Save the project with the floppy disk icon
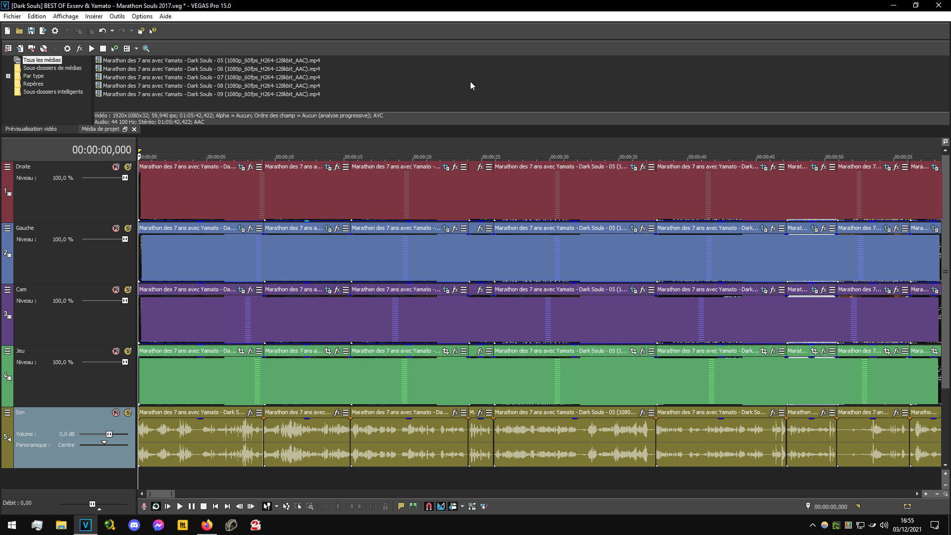951x535 pixels. click(x=31, y=31)
